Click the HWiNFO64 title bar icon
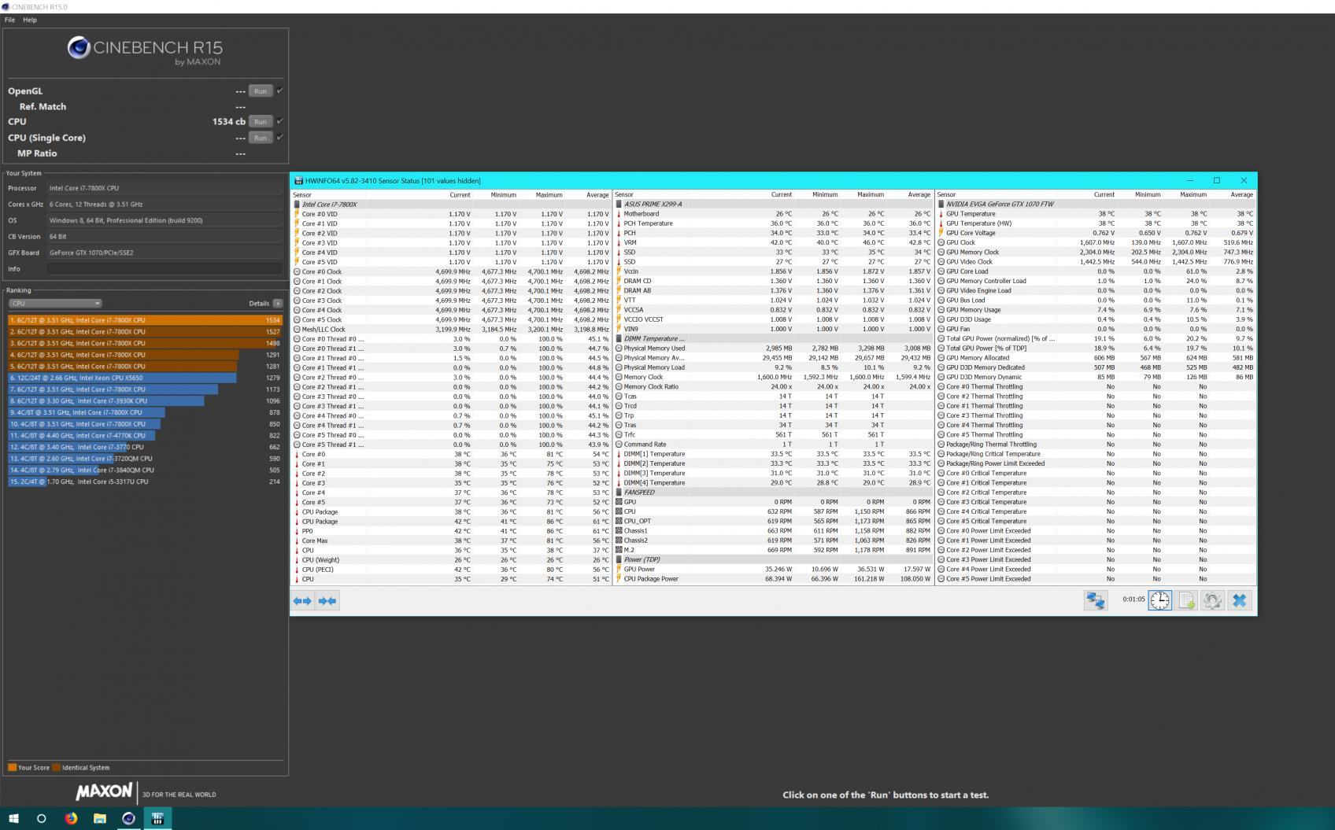 tap(299, 181)
